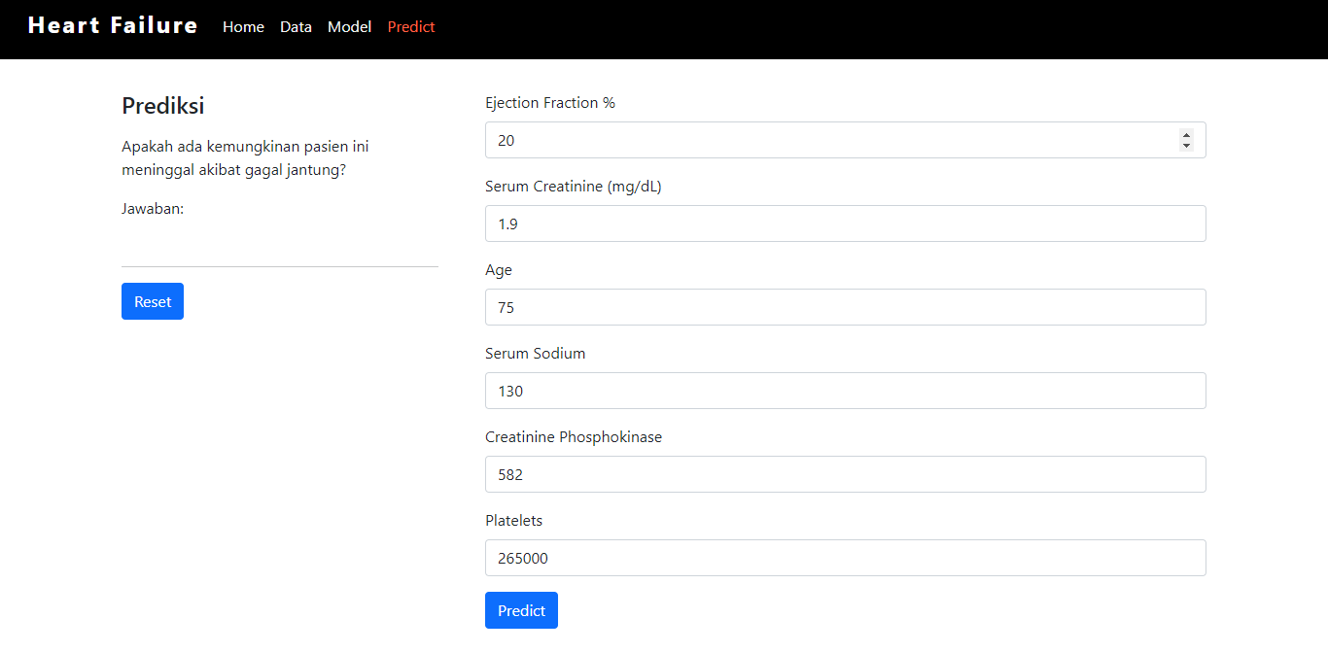Image resolution: width=1328 pixels, height=653 pixels.
Task: Open the Home page
Action: tap(243, 27)
